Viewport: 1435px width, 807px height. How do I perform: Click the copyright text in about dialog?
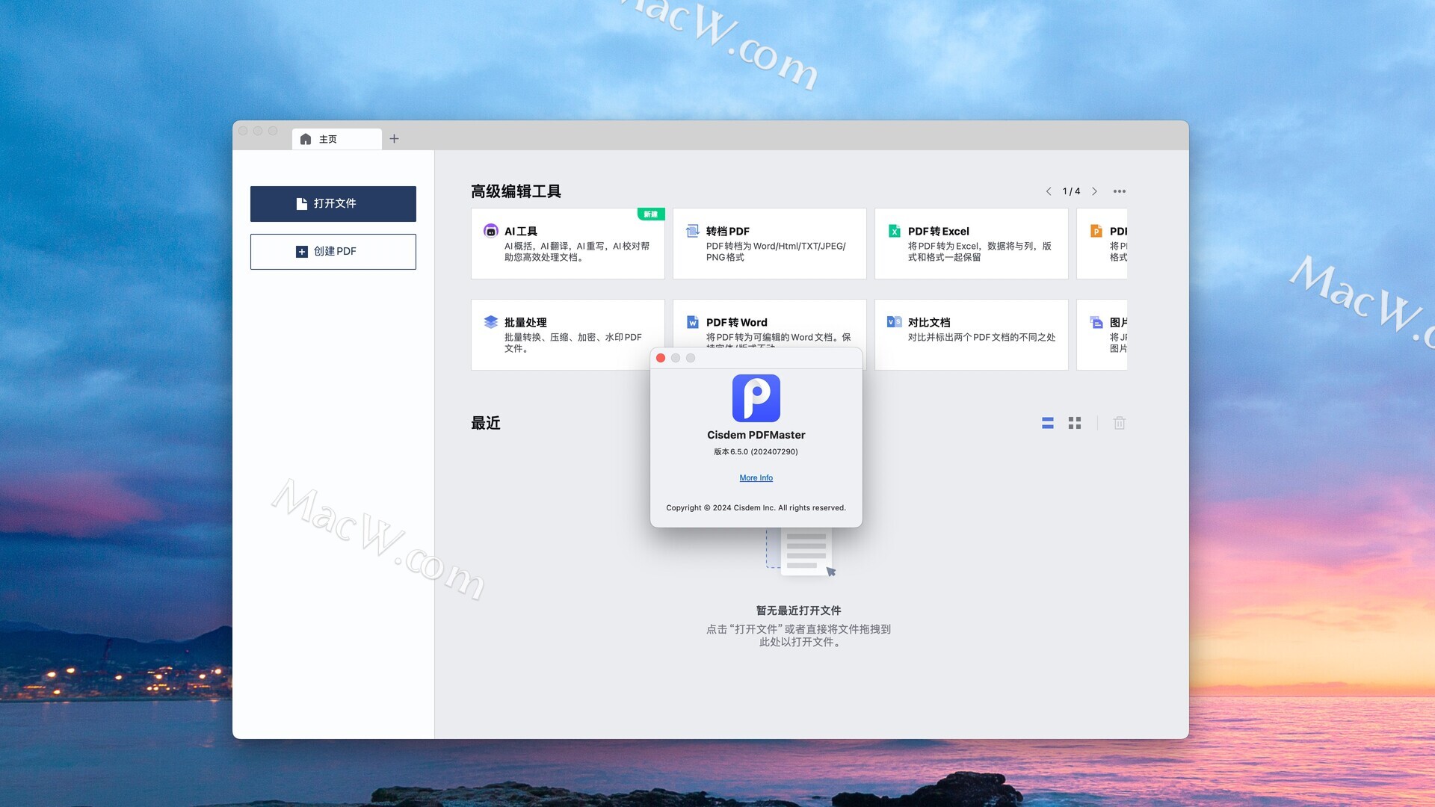pyautogui.click(x=756, y=508)
